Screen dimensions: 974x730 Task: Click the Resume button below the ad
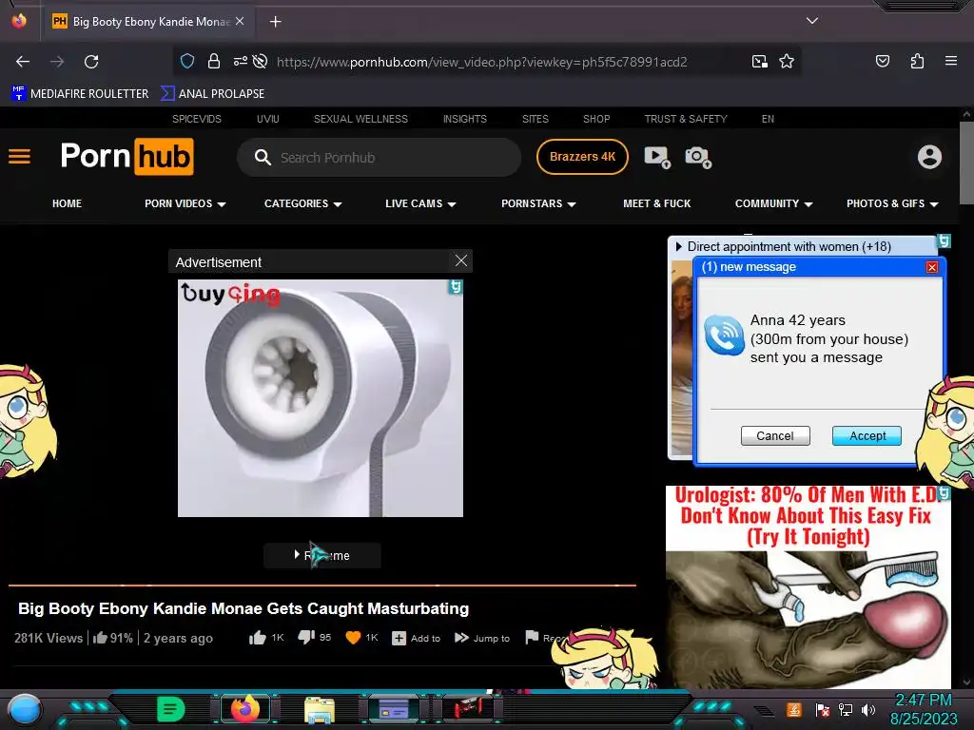pos(322,555)
